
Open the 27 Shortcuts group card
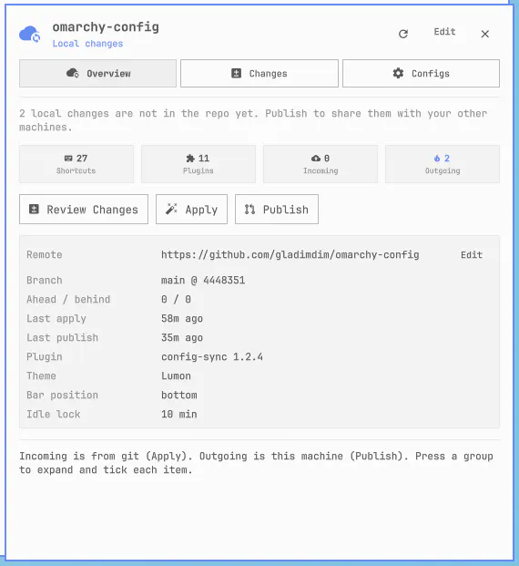[76, 164]
